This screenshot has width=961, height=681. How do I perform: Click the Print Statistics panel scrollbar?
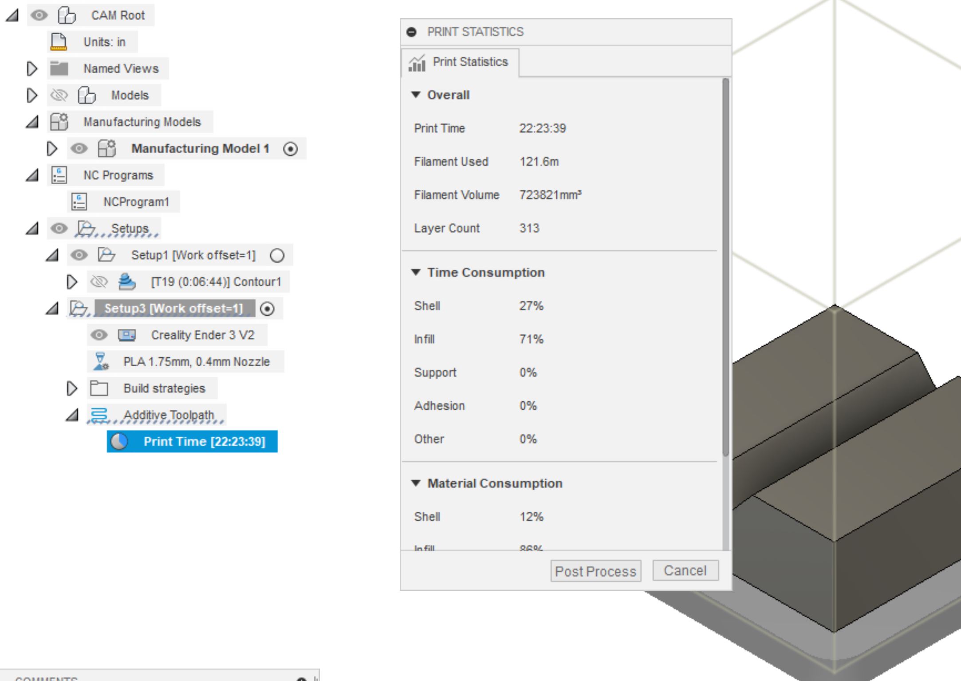(725, 267)
